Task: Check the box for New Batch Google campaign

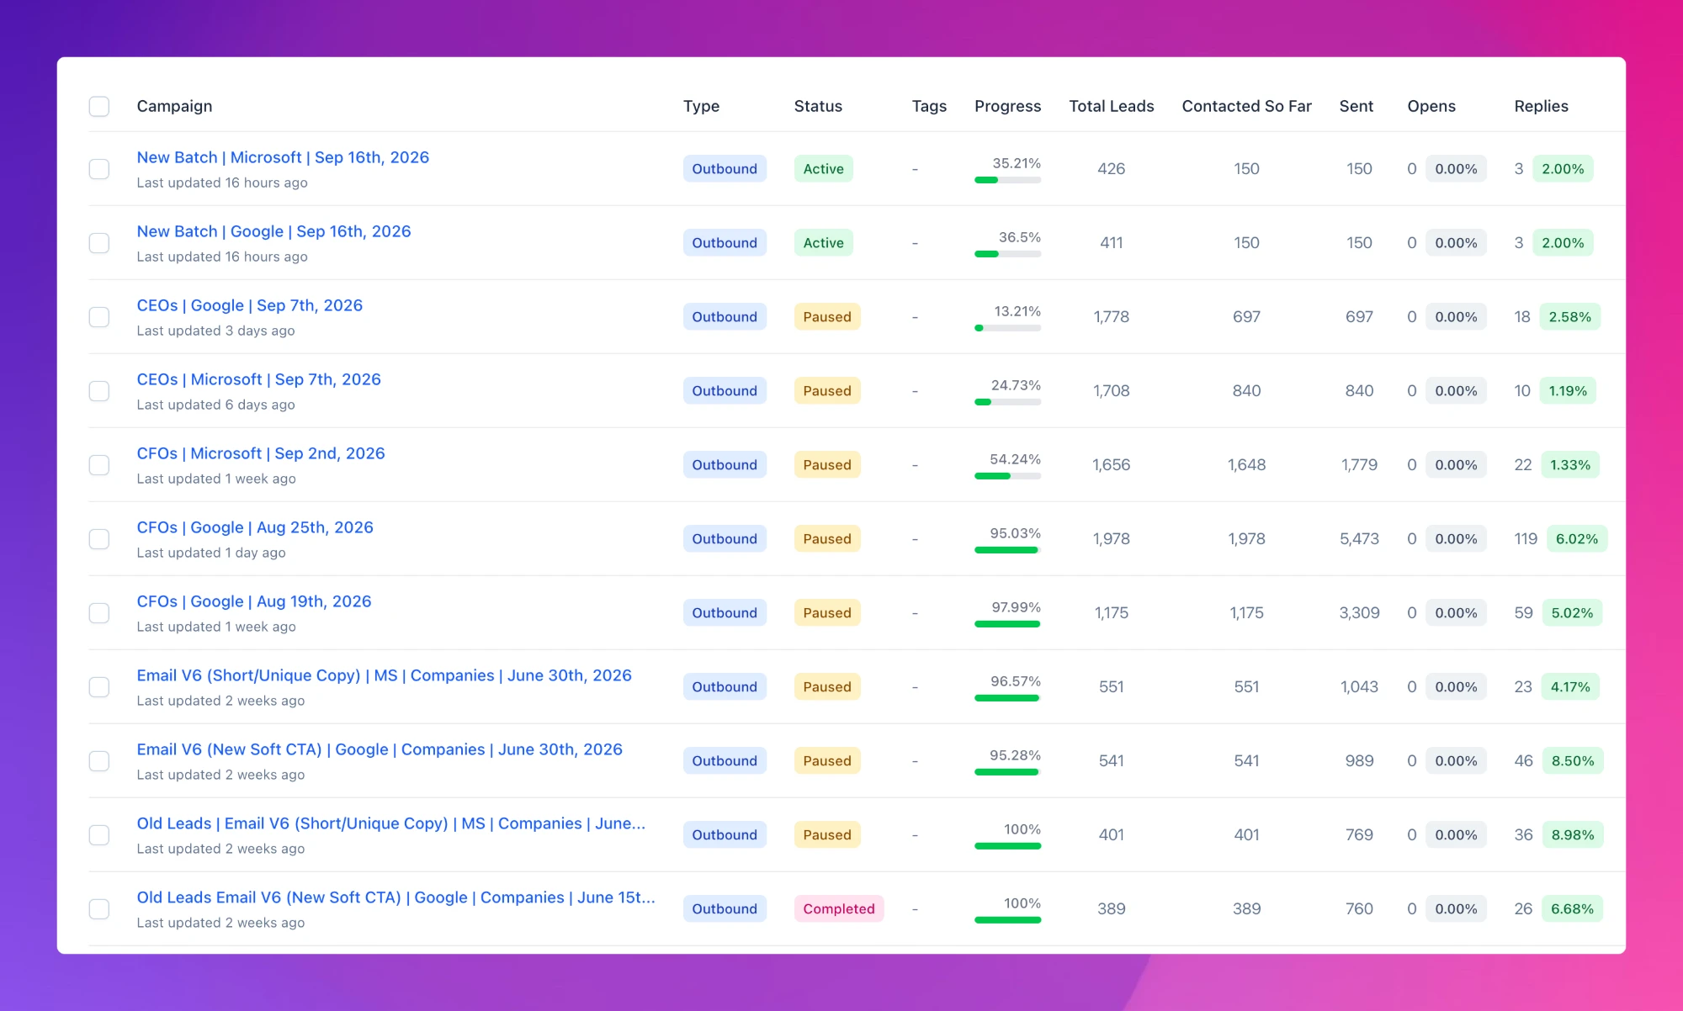Action: click(x=99, y=243)
